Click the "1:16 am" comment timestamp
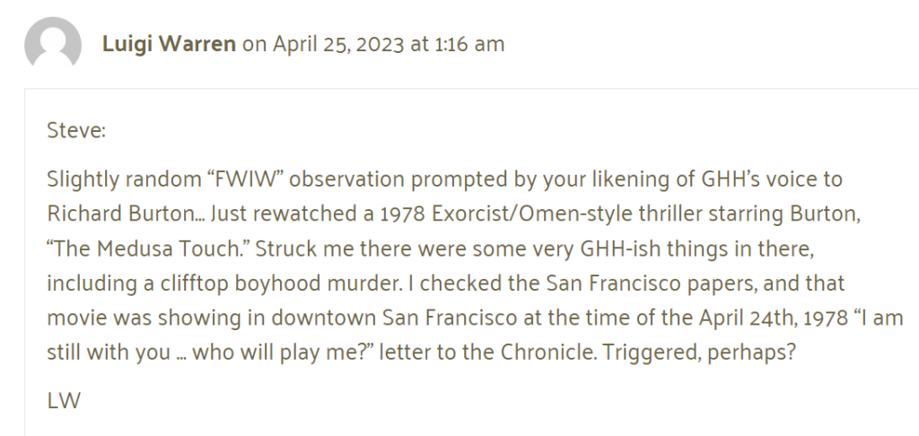Viewport: 919px width, 436px height. pos(469,44)
